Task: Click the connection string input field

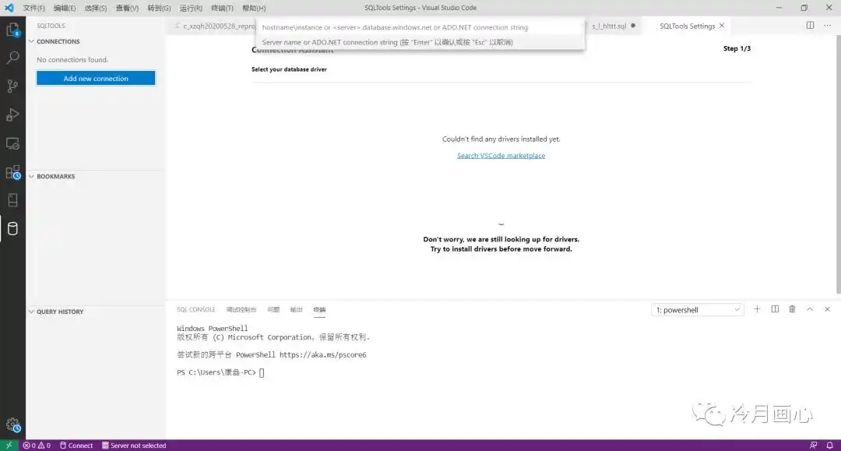Action: tap(419, 26)
